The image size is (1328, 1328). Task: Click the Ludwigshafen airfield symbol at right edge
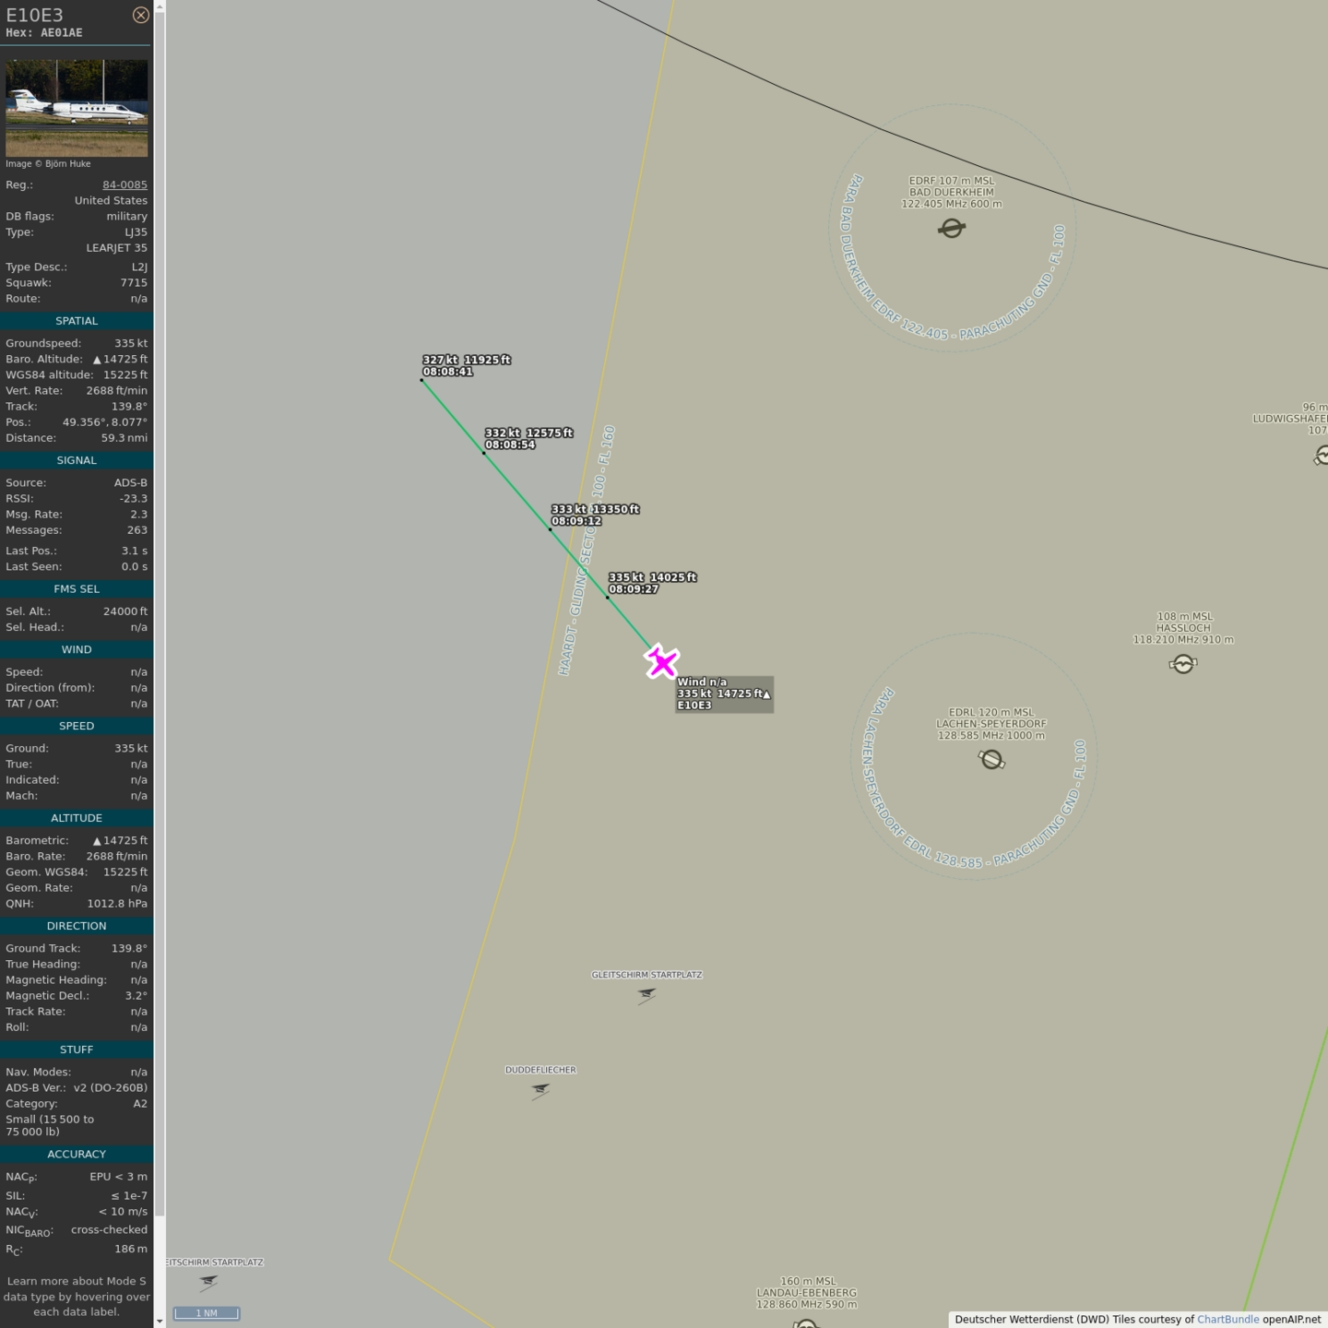[1321, 456]
